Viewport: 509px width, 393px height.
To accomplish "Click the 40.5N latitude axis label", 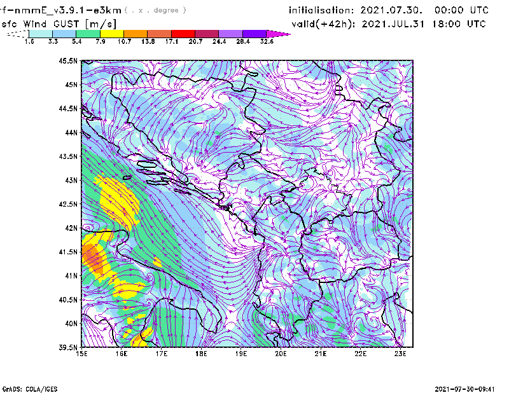I will pyautogui.click(x=68, y=300).
